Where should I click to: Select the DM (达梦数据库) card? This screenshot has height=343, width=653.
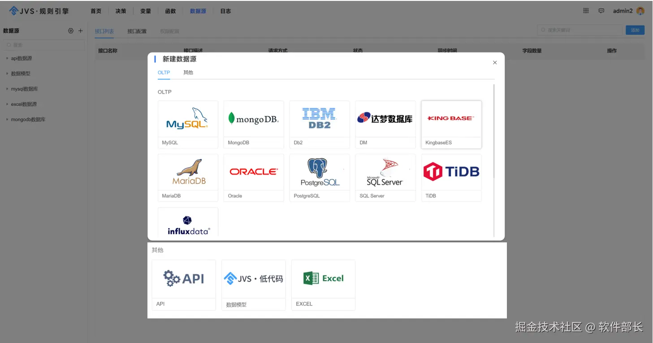pos(385,124)
